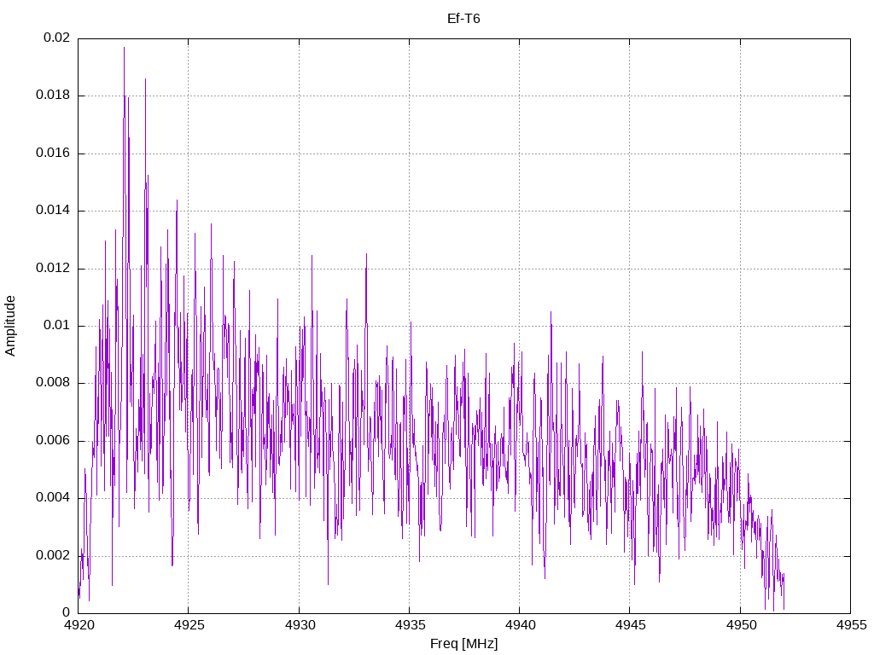The image size is (874, 655).
Task: Select the 'Freq [MHz]' x-axis label
Action: coord(463,644)
